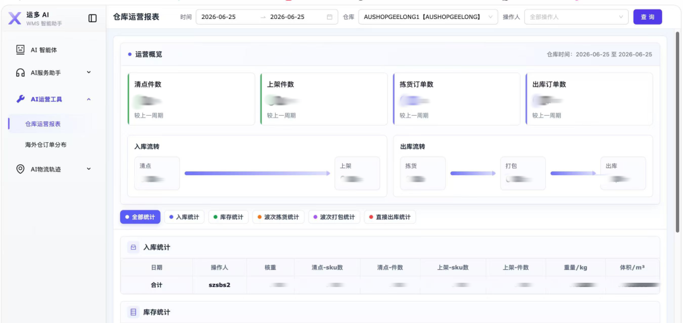Click the AI物流轨迹 location pin icon
This screenshot has height=323, width=683.
pos(20,169)
